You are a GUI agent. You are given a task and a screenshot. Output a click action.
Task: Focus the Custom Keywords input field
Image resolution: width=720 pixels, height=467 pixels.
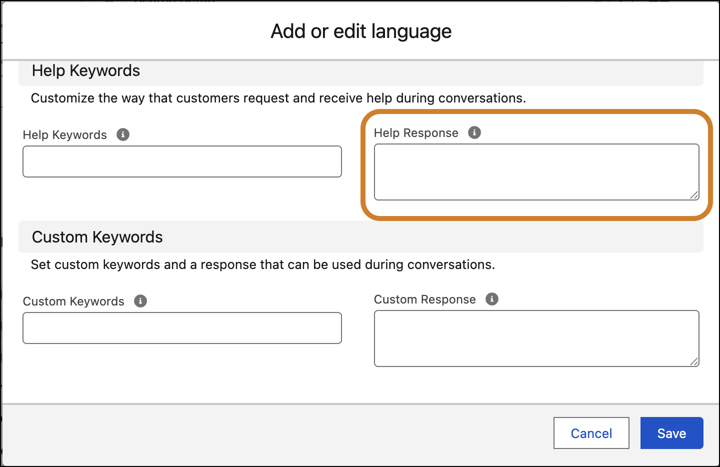(x=182, y=328)
